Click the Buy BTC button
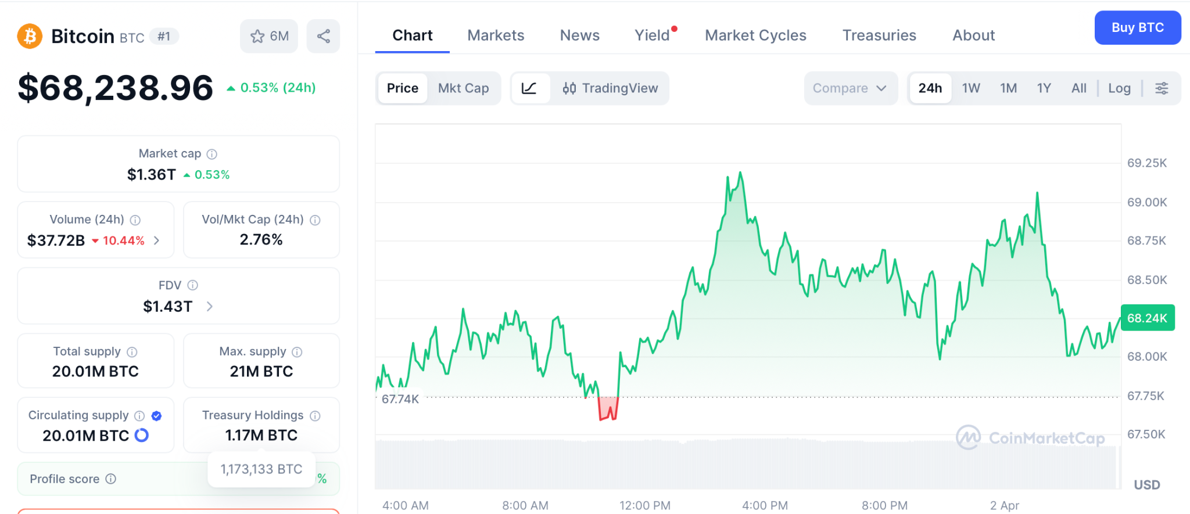This screenshot has width=1190, height=514. point(1137,28)
